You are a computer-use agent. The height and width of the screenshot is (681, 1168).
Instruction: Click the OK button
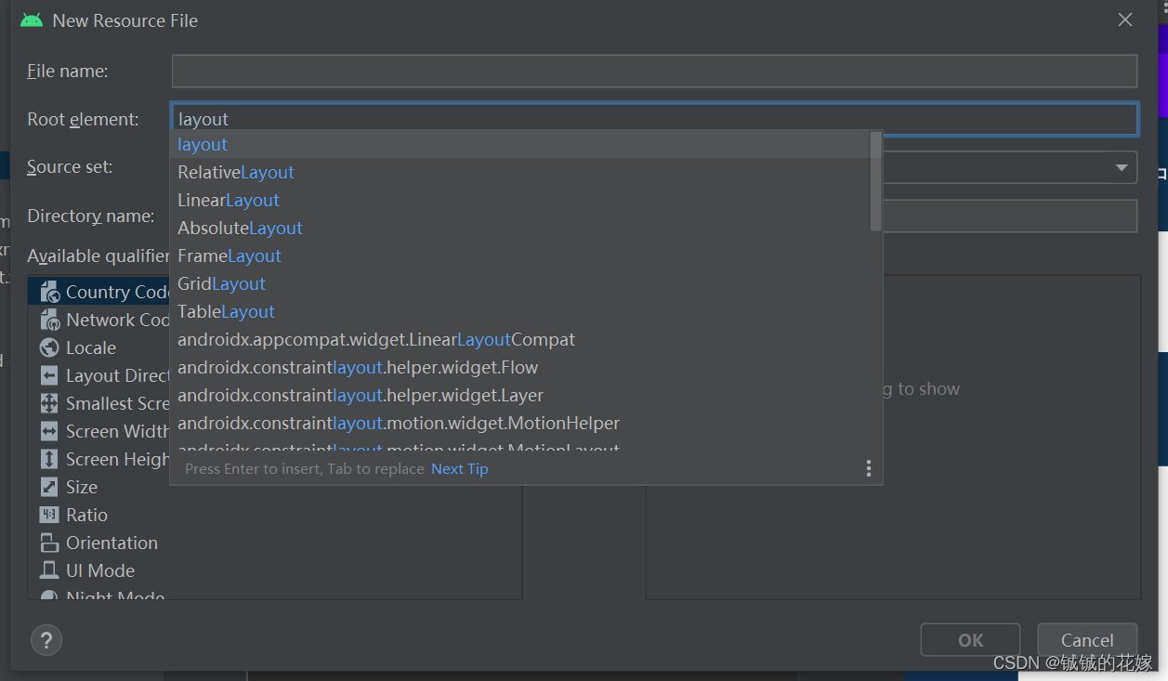(970, 639)
